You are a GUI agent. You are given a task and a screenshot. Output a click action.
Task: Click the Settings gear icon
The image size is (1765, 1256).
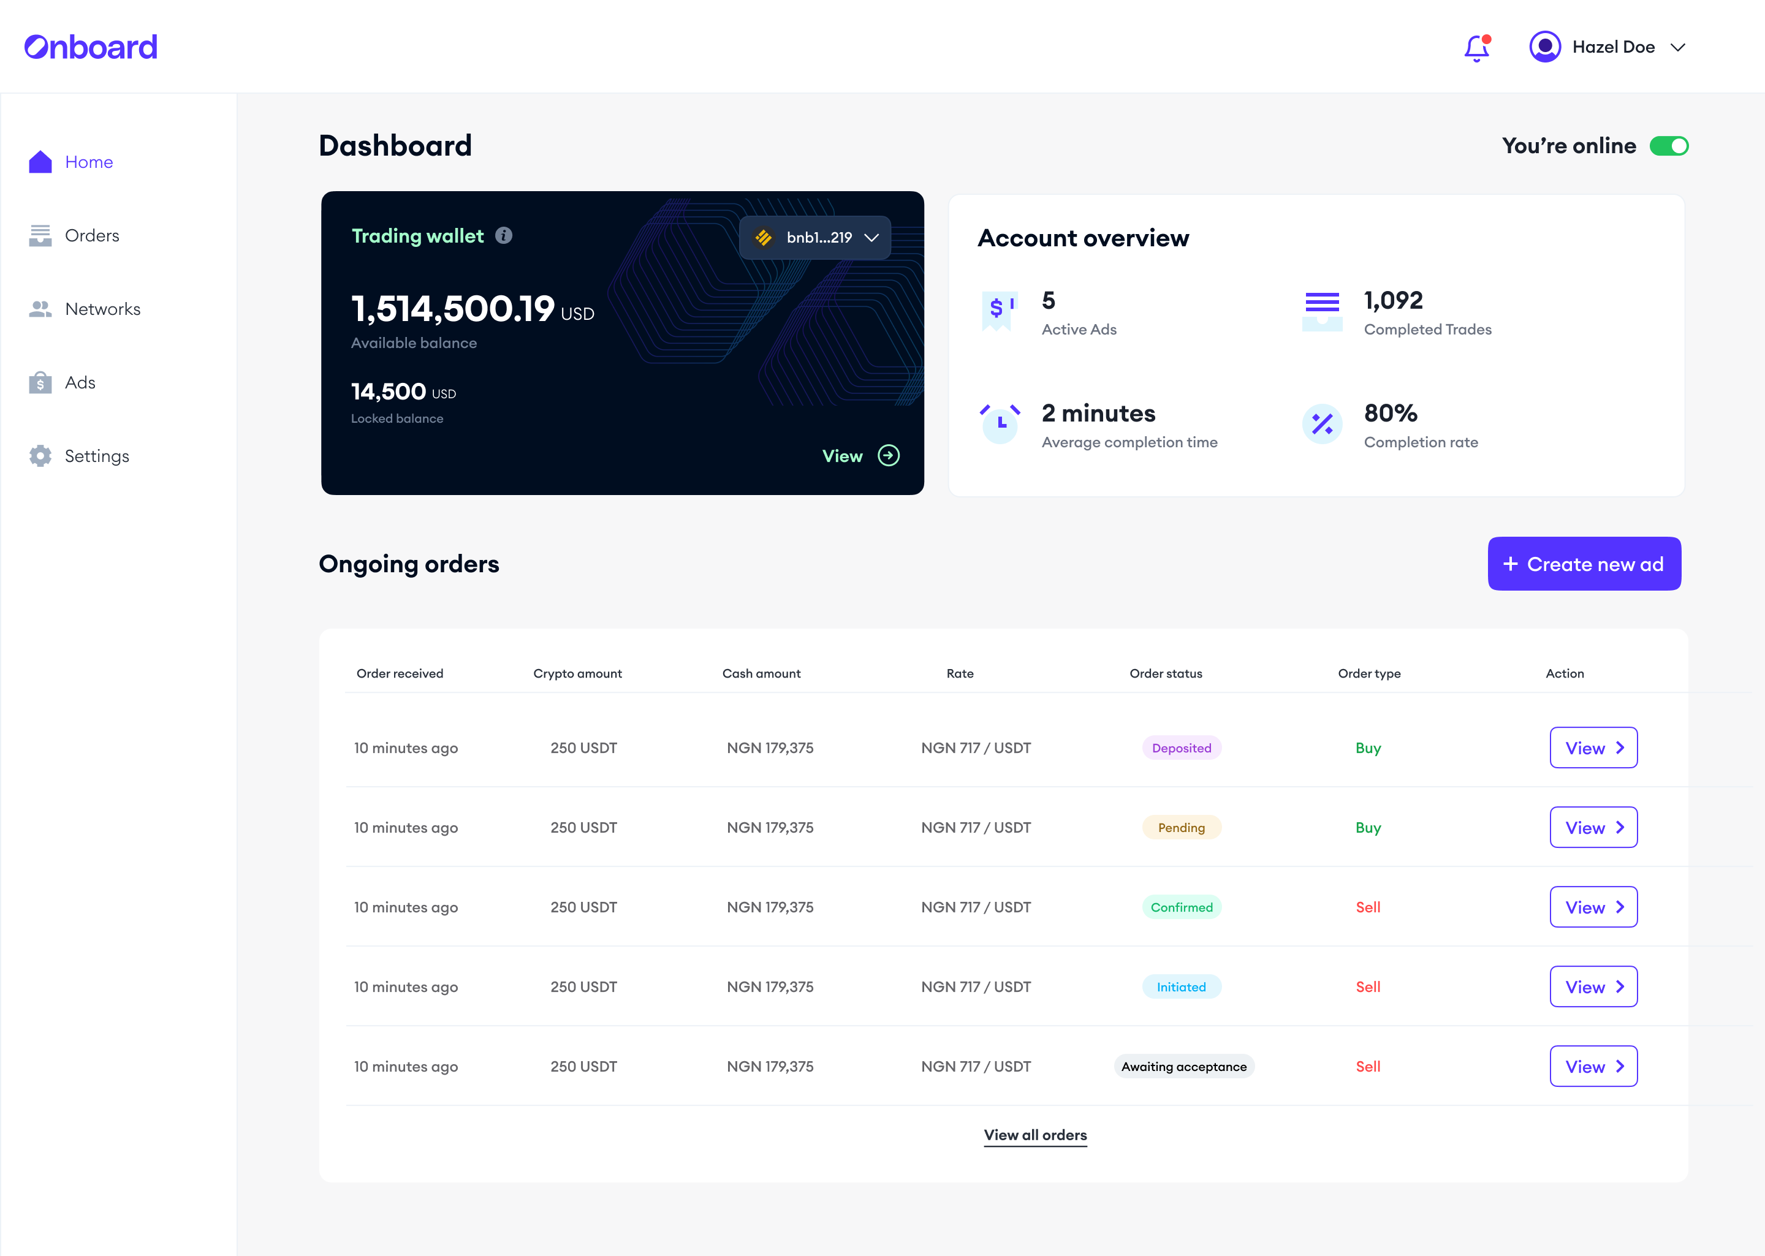coord(40,456)
